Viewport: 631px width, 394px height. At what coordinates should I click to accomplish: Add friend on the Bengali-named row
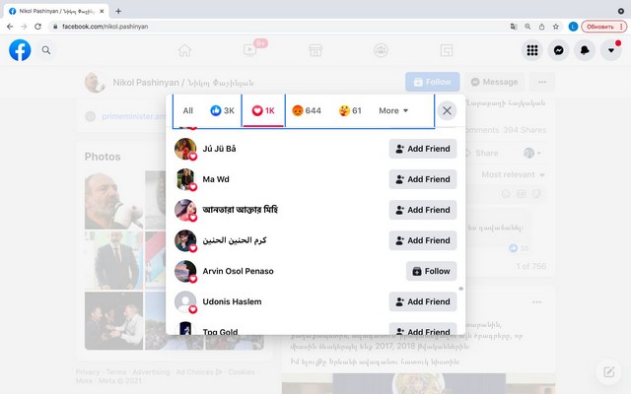pyautogui.click(x=423, y=210)
